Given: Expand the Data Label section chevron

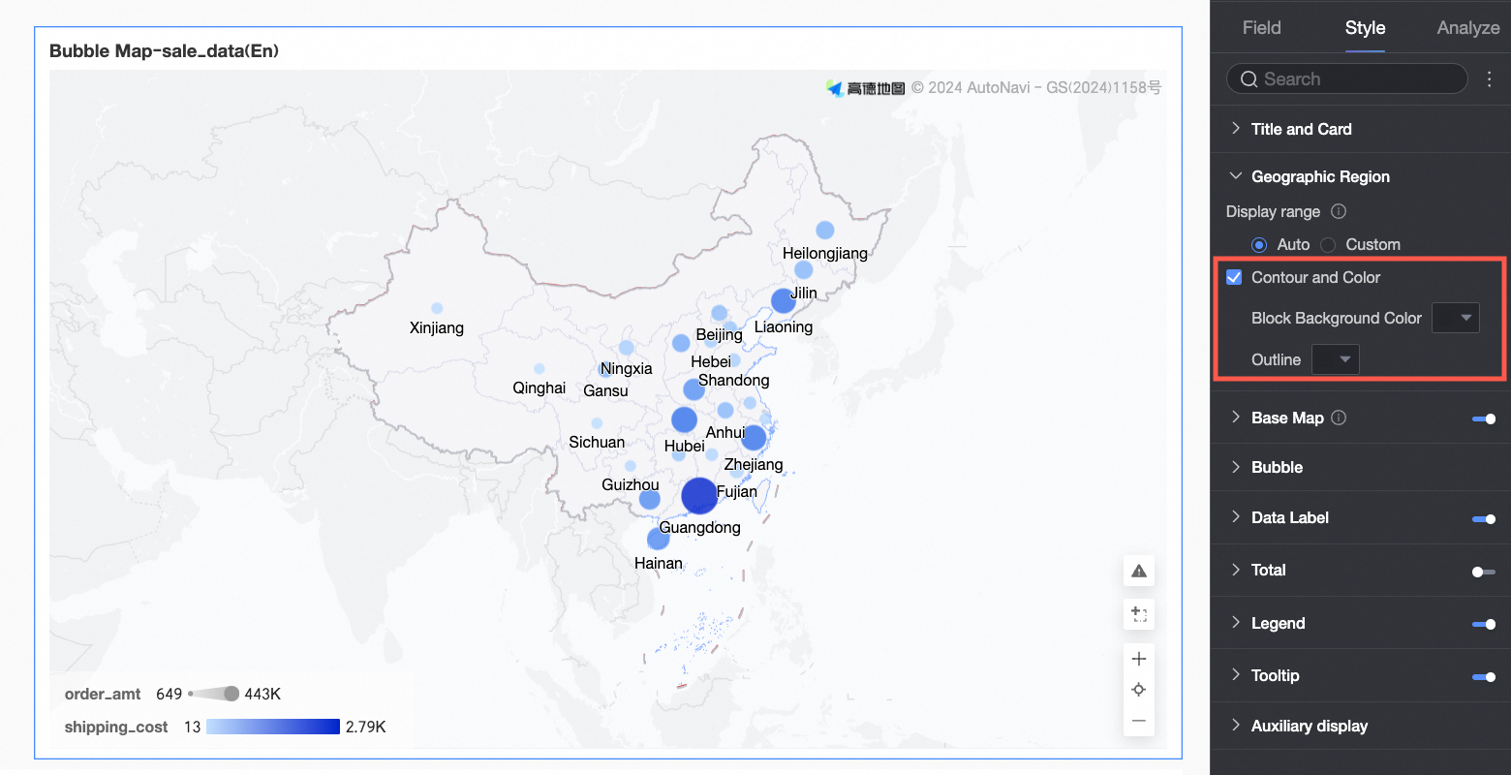Looking at the screenshot, I should tap(1236, 516).
